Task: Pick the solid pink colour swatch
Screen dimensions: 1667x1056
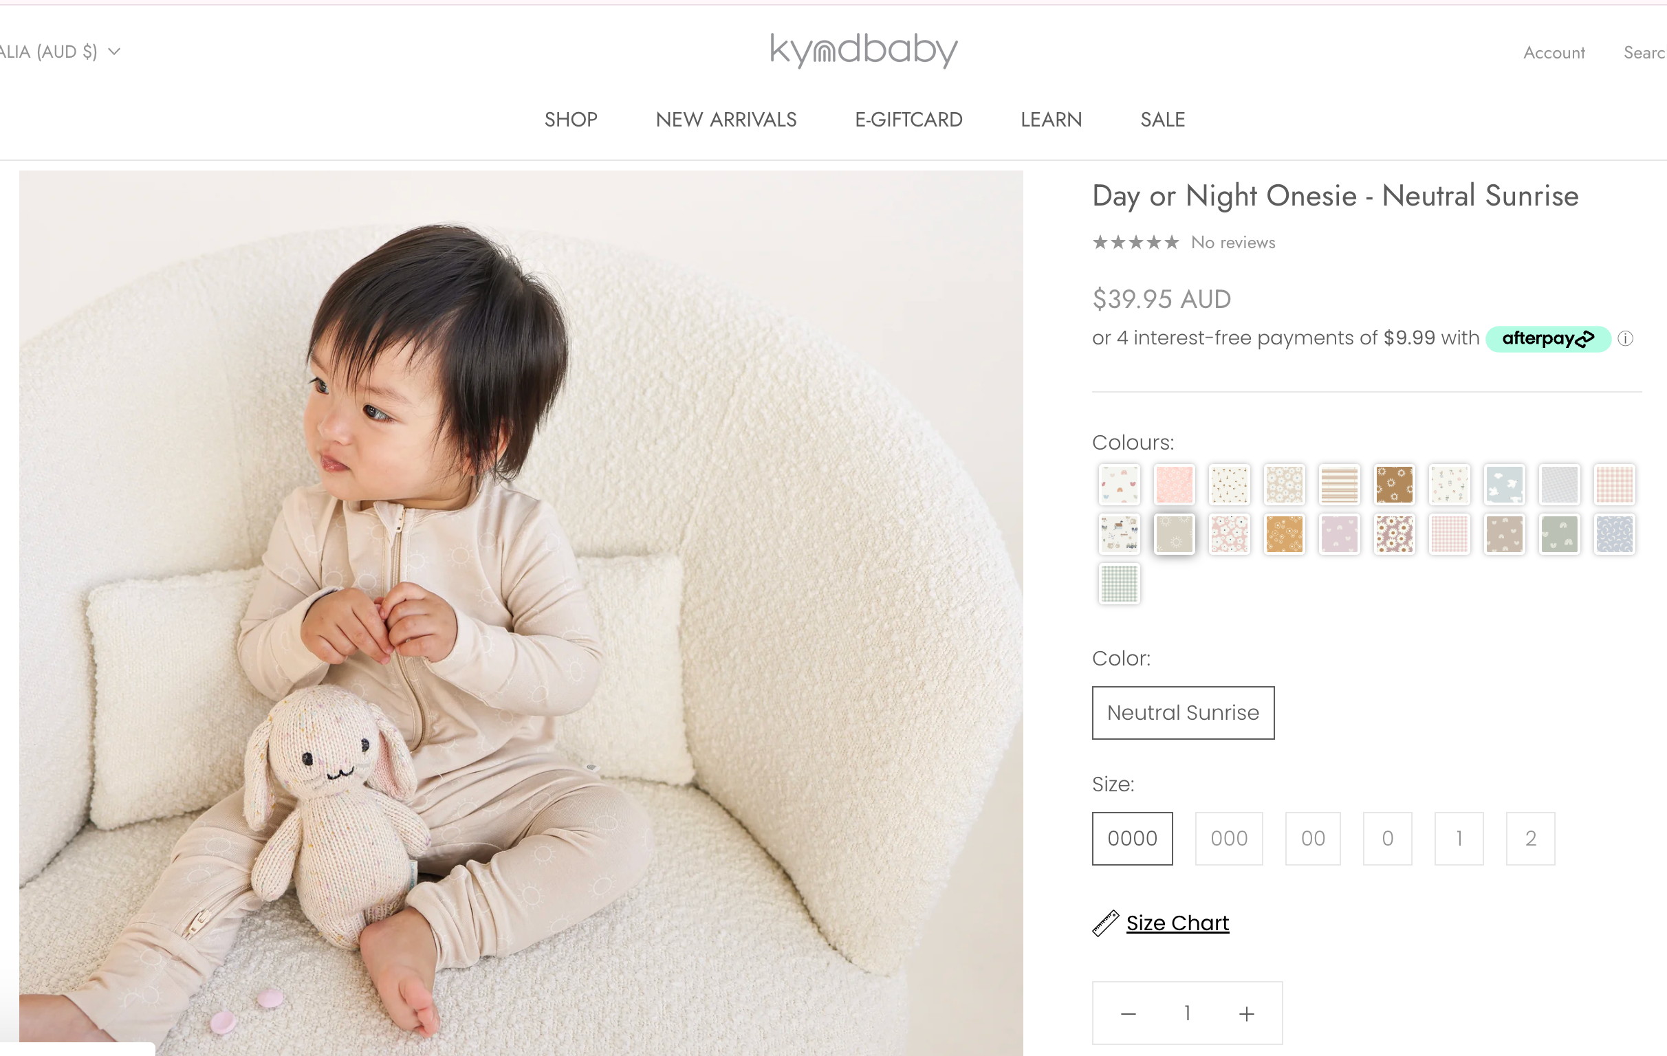Action: pos(1174,485)
